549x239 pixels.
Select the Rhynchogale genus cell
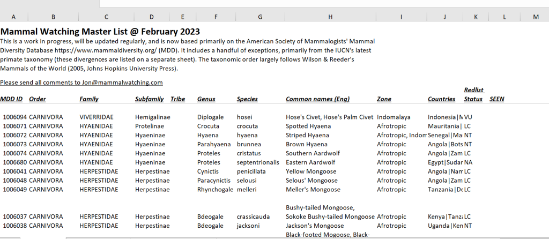pyautogui.click(x=216, y=190)
